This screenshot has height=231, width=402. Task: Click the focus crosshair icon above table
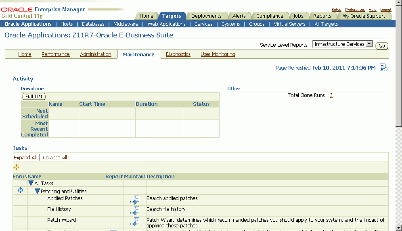point(16,167)
